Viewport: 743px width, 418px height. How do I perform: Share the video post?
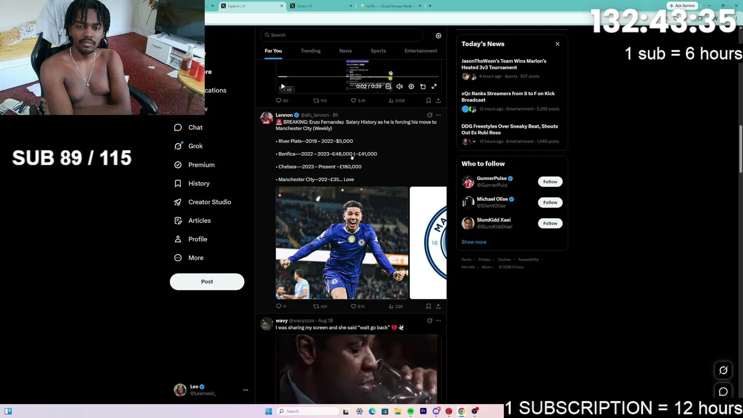pyautogui.click(x=438, y=100)
